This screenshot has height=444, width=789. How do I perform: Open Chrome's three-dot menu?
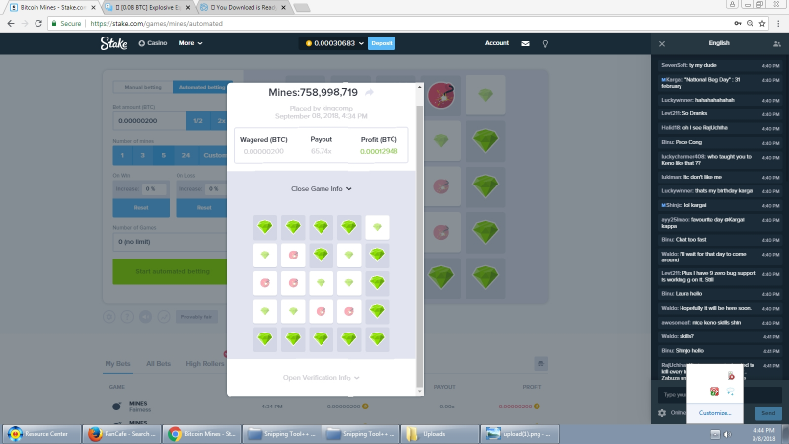(x=778, y=23)
